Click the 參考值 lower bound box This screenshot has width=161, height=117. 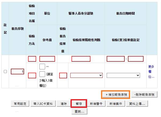pos(42,66)
